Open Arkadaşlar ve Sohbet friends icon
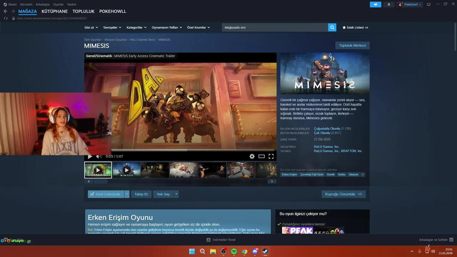Image resolution: width=457 pixels, height=257 pixels. point(451,240)
